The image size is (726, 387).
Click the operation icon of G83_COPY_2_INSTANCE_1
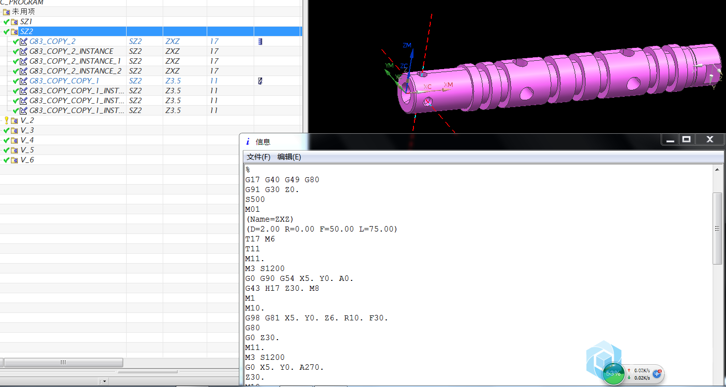click(23, 61)
